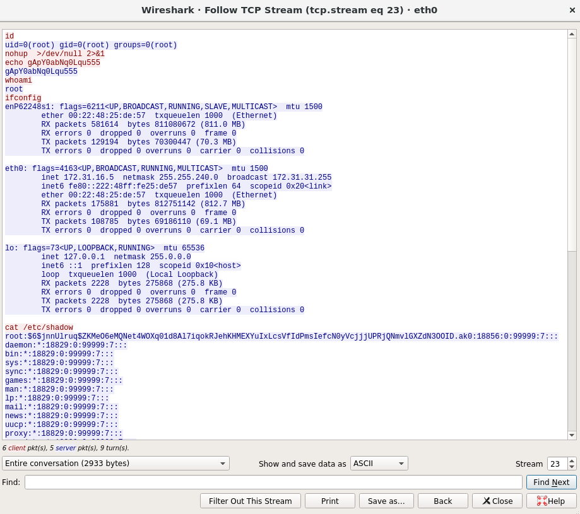Viewport: 580px width, 514px height.
Task: Click the Find Next button
Action: coord(551,482)
